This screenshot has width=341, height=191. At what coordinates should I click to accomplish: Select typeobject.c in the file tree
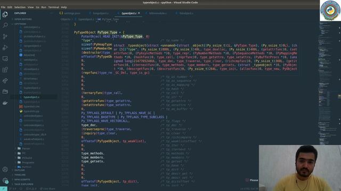[x=32, y=97]
